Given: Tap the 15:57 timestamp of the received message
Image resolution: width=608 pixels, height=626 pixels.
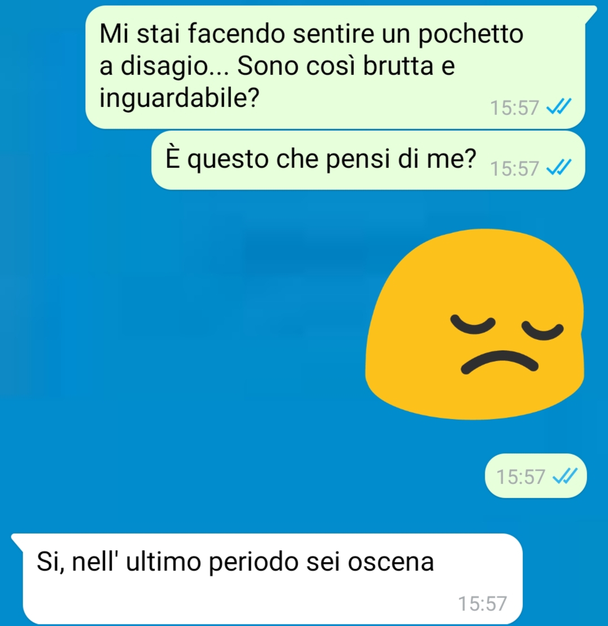Looking at the screenshot, I should click(x=482, y=603).
